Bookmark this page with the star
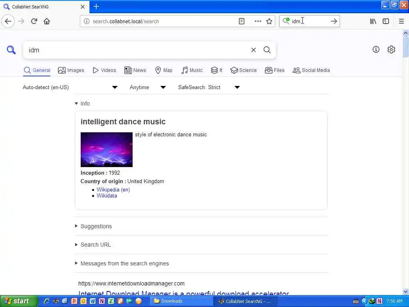The height and width of the screenshot is (307, 409). [x=269, y=22]
